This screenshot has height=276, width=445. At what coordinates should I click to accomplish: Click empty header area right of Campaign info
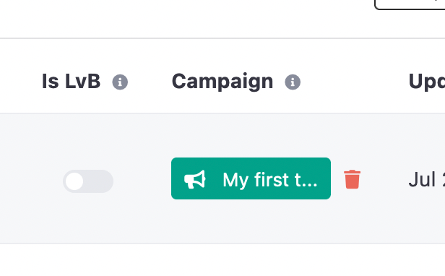point(353,82)
